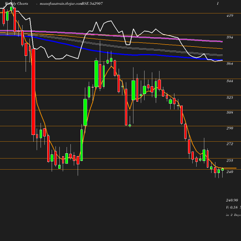The image size is (241, 241).
Task: Click the "BSE 542907" symbol label
Action: click(x=92, y=4)
